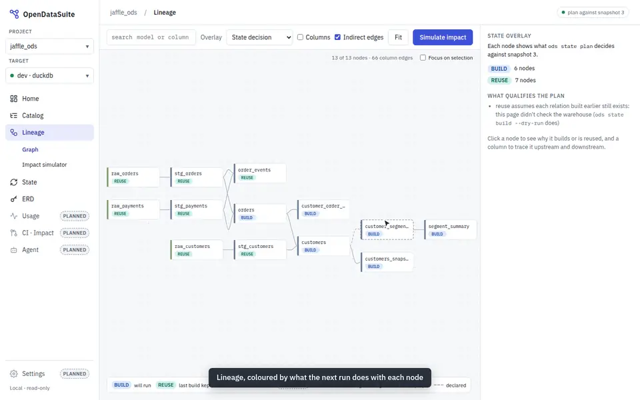Select the raw_payments node
640x400 pixels.
[133, 209]
